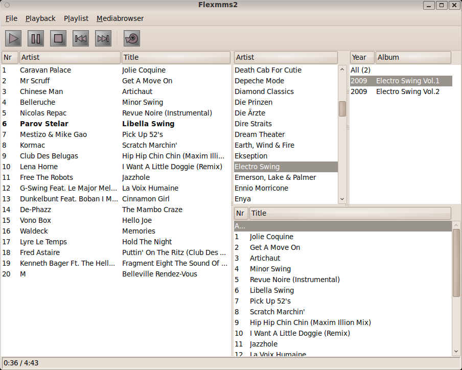Select track 9 Hip Hip Chin Chin
Screen dimensions: 462x370
[343, 322]
